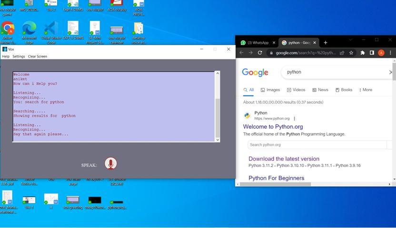Open the vox output calender desktop file
The height and width of the screenshot is (228, 396).
coord(117,35)
